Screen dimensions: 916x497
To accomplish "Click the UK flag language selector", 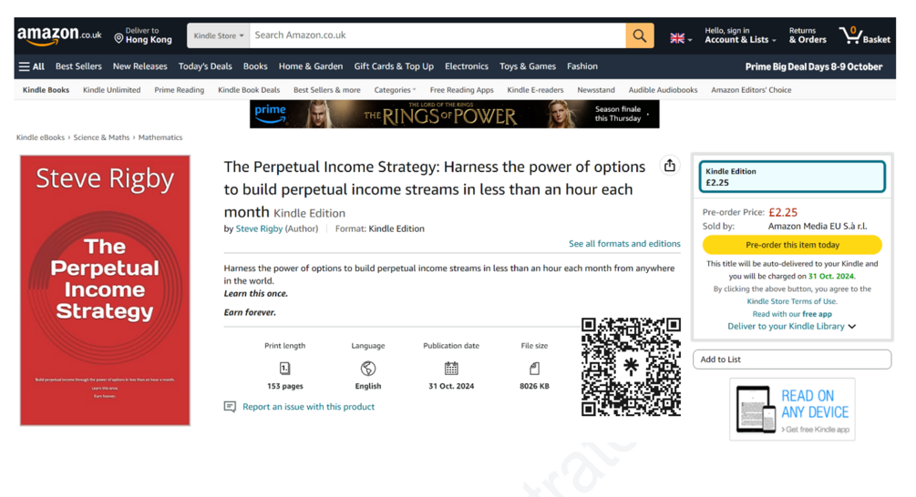I will click(681, 38).
